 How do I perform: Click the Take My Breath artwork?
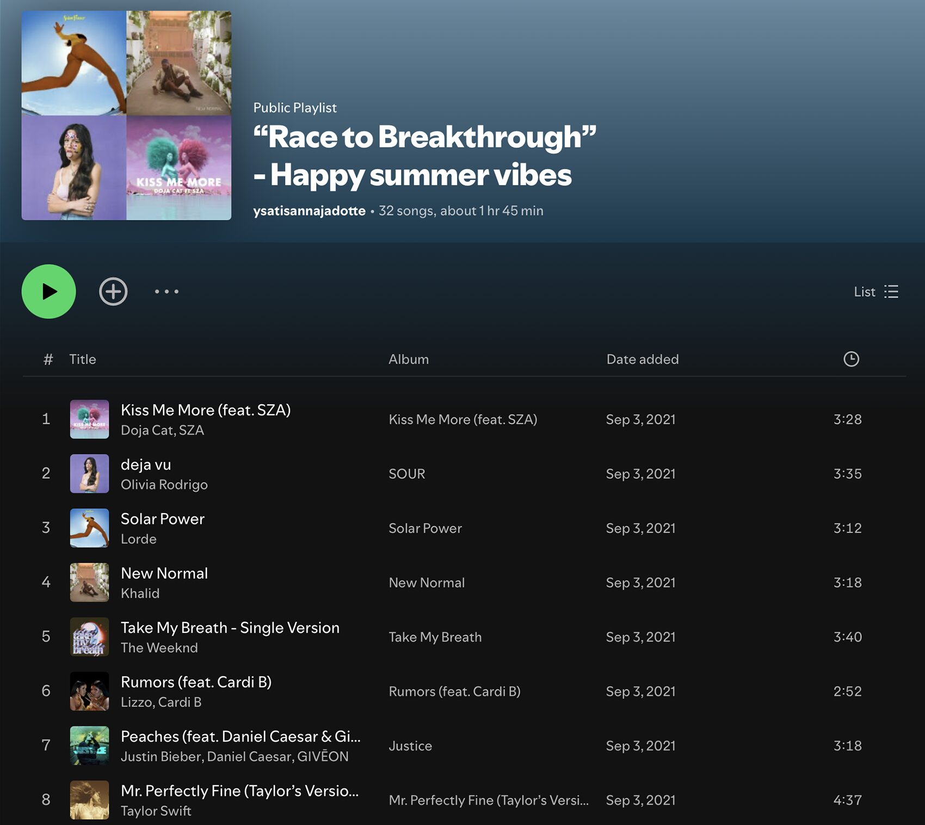click(x=89, y=637)
